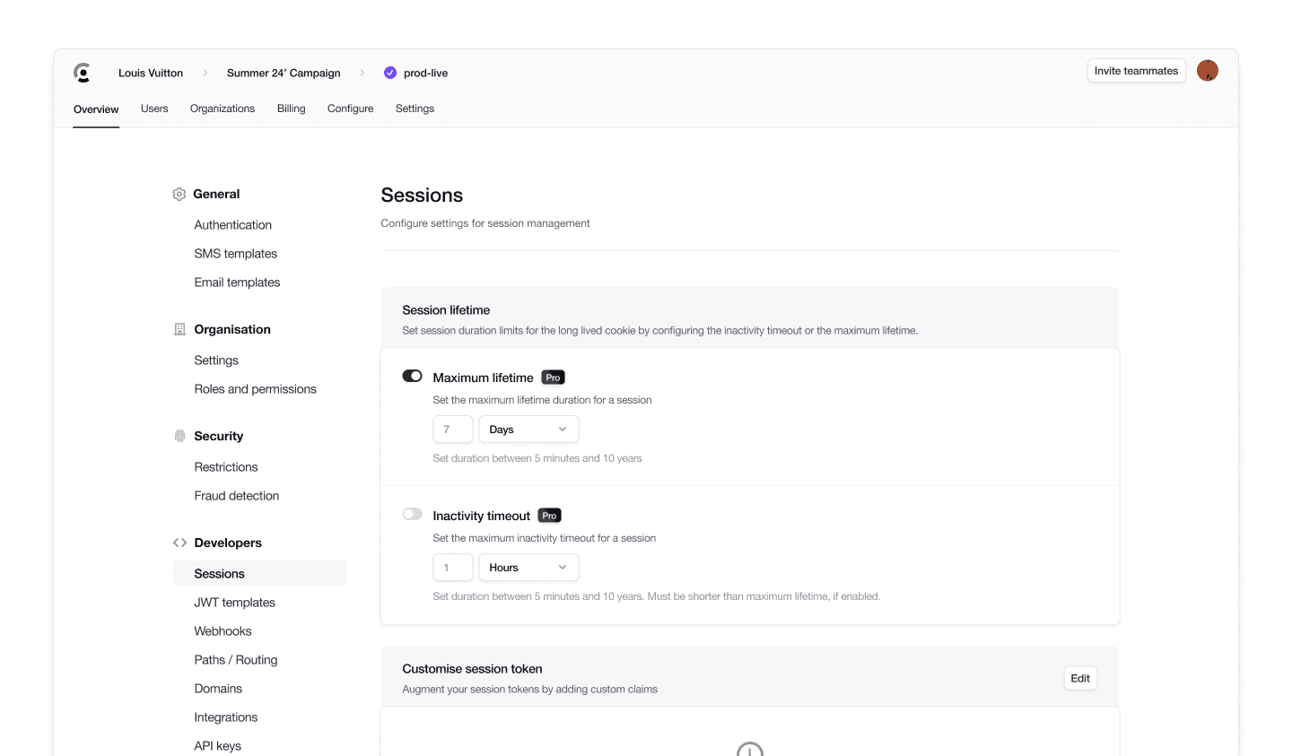
Task: Open API keys page
Action: click(x=218, y=746)
